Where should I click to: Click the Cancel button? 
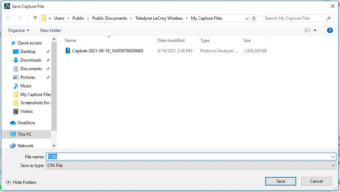click(x=316, y=181)
